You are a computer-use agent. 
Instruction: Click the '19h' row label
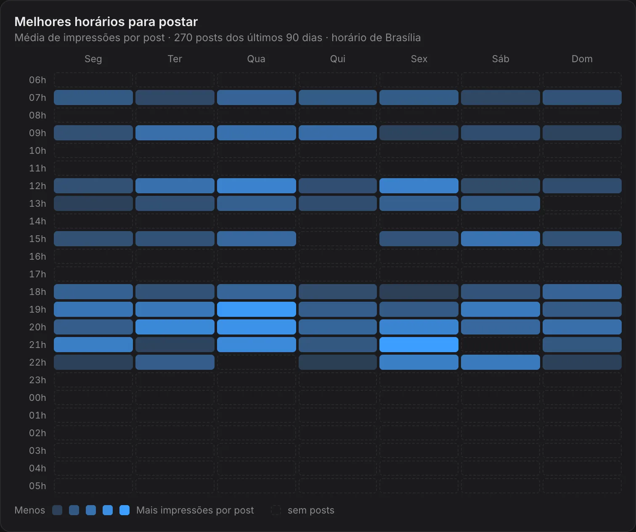[37, 309]
